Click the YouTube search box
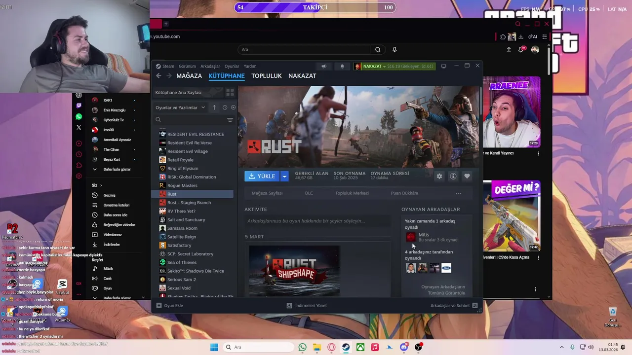Viewport: 632px width, 355px height. [x=304, y=49]
